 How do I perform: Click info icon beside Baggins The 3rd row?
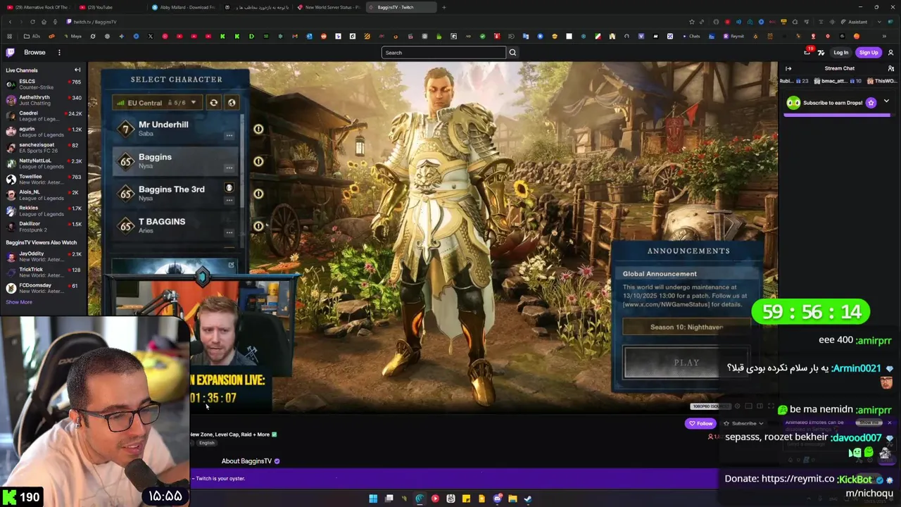pos(258,194)
